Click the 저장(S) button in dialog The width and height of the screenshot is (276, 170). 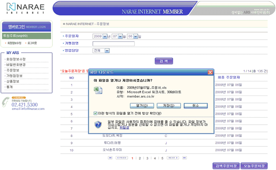[169, 105]
